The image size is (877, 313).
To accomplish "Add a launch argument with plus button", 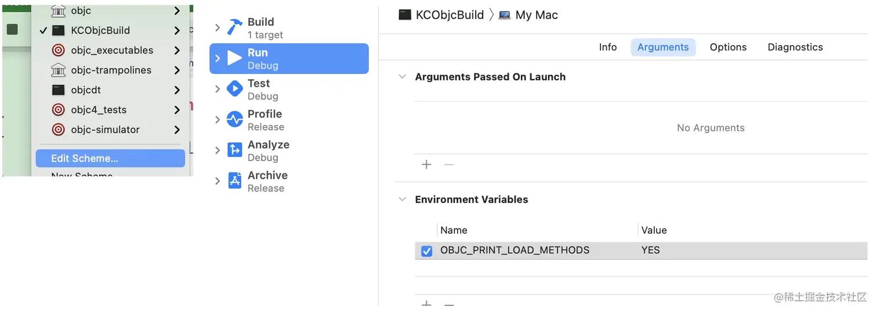I will [426, 165].
